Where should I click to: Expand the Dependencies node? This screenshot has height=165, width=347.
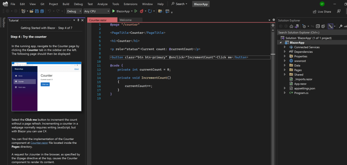pos(285,52)
